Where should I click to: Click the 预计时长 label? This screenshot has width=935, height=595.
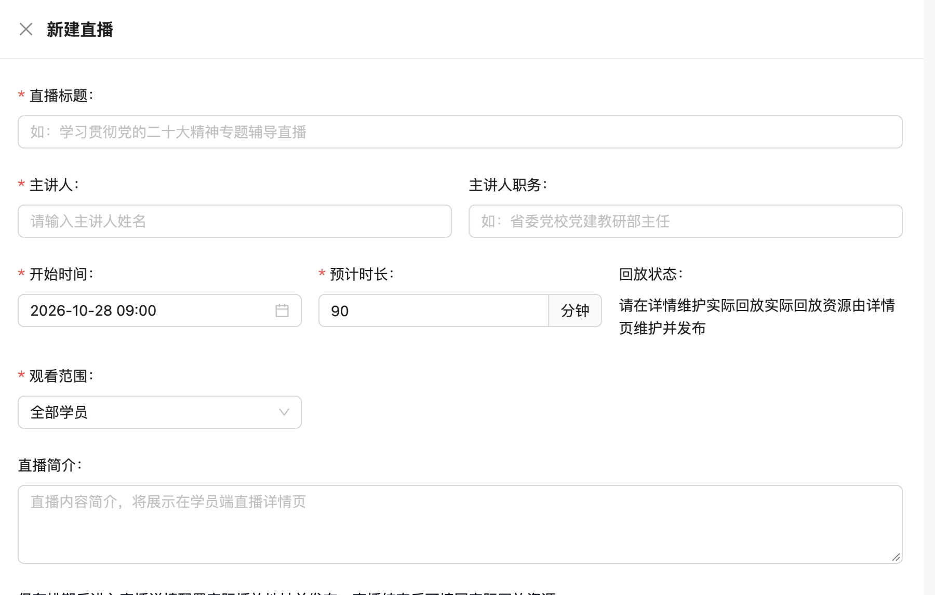click(362, 274)
